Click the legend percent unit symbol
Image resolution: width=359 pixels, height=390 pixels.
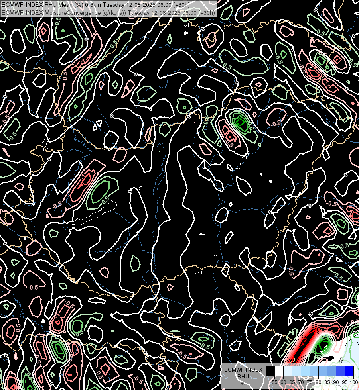coord(243,384)
